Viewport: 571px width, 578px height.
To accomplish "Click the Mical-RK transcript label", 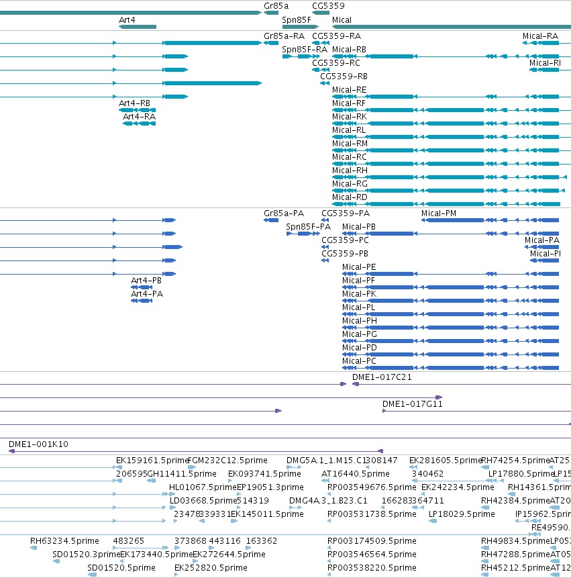I will click(x=350, y=117).
